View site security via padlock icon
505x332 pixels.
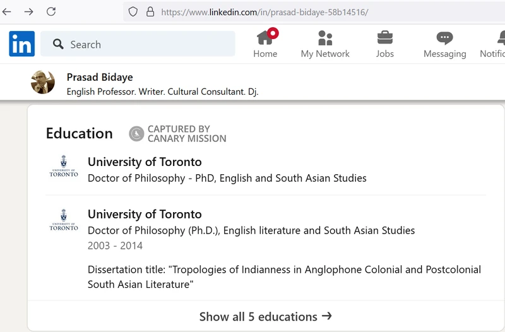tap(150, 12)
